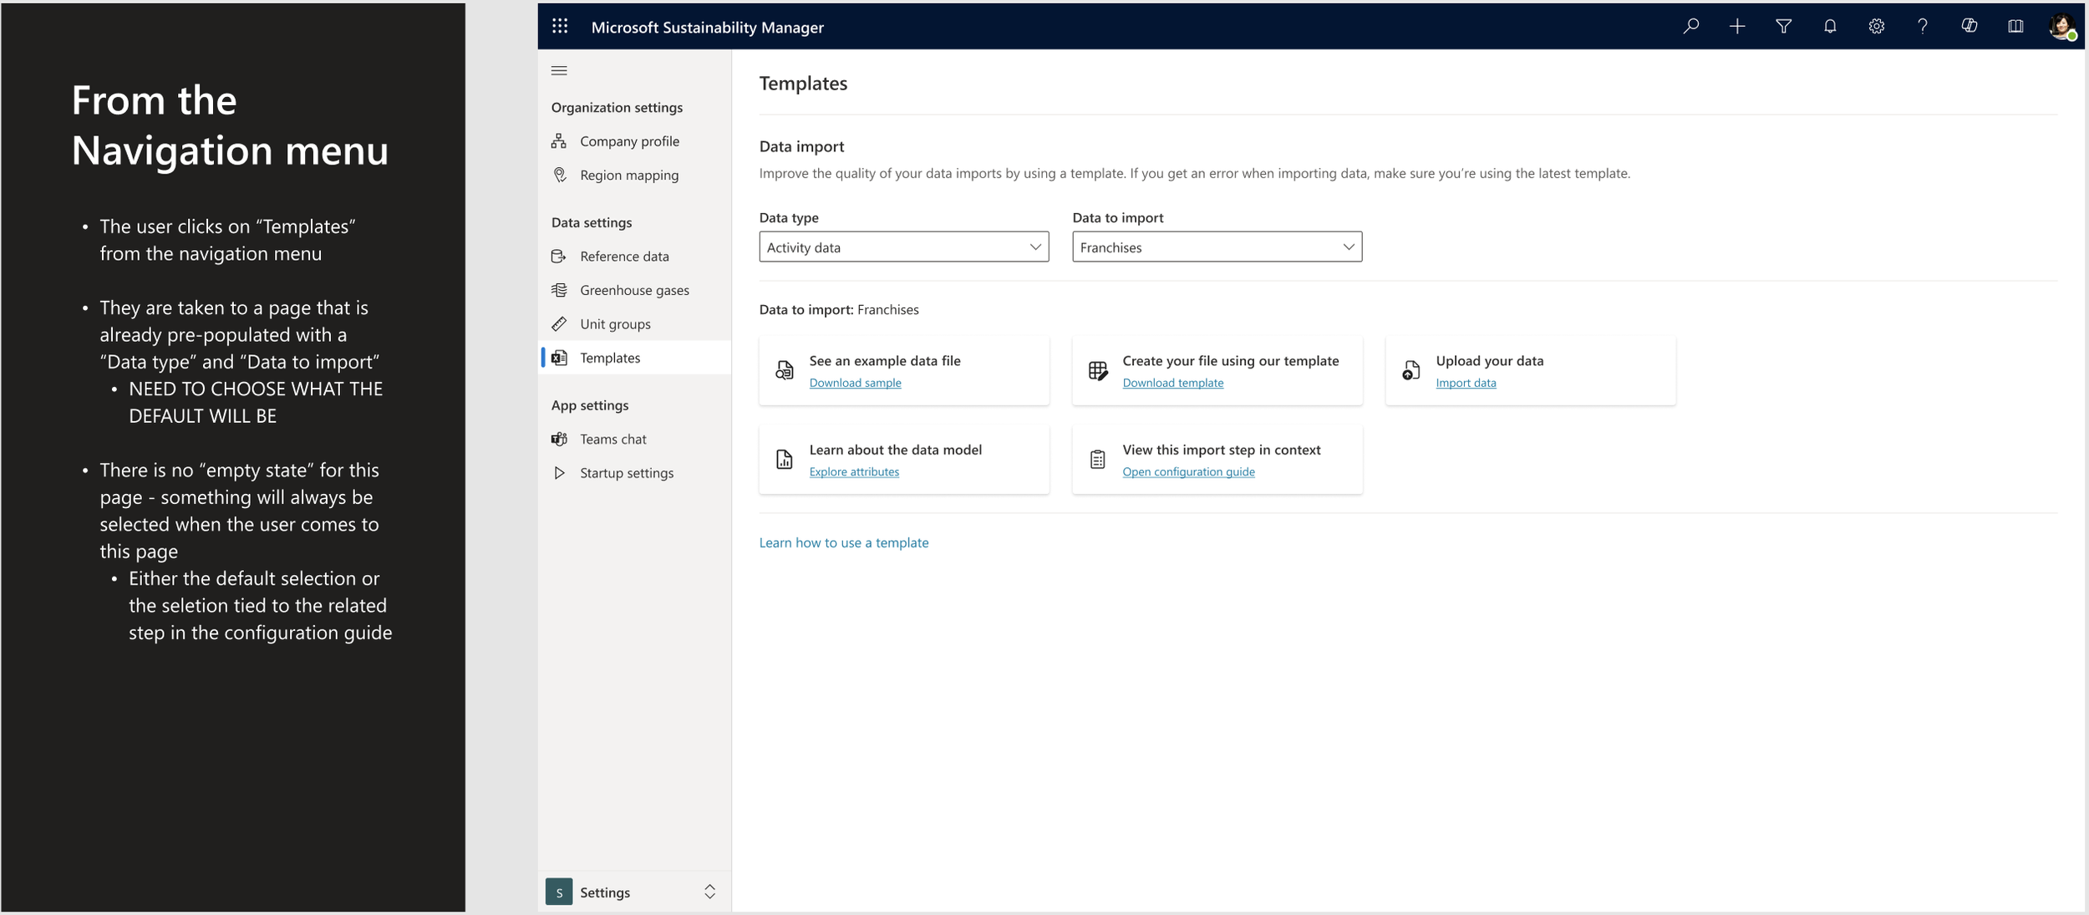Click the user profile avatar

(2061, 27)
